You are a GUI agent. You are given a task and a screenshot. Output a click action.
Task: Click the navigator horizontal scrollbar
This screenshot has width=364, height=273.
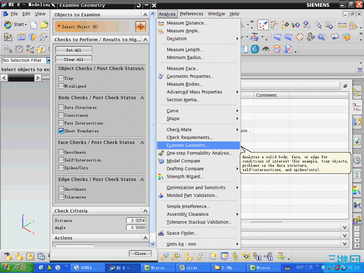pos(266,221)
